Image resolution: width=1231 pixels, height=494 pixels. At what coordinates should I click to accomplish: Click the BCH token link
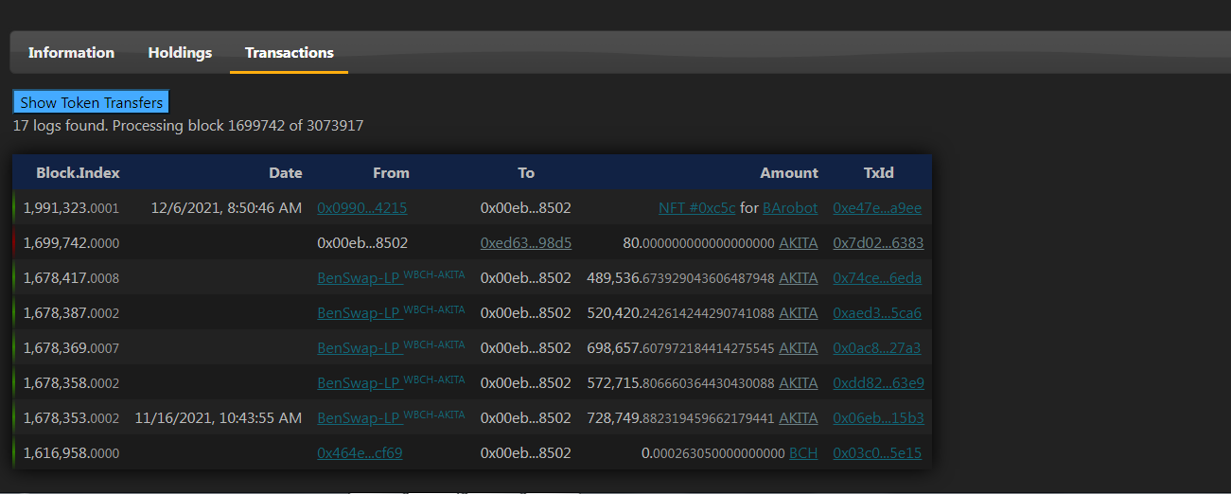point(803,452)
